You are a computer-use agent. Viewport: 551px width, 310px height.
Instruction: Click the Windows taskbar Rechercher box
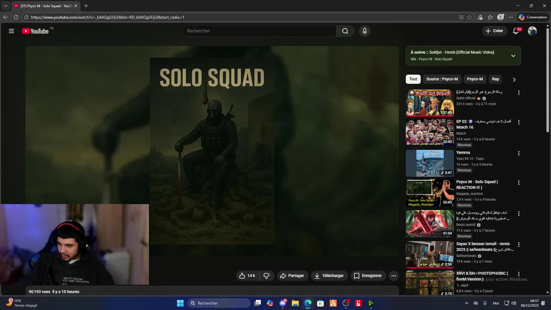pyautogui.click(x=219, y=303)
